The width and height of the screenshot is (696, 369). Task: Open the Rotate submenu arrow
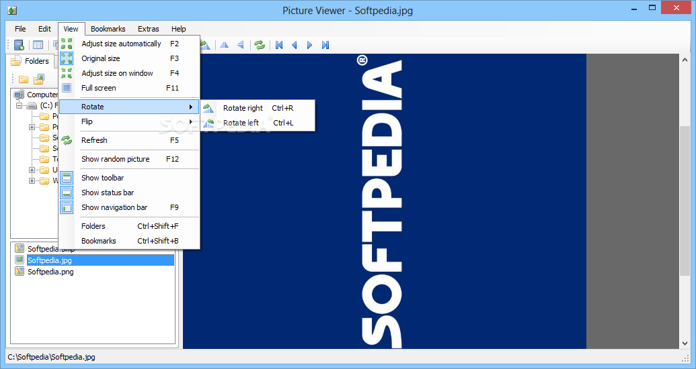point(191,107)
